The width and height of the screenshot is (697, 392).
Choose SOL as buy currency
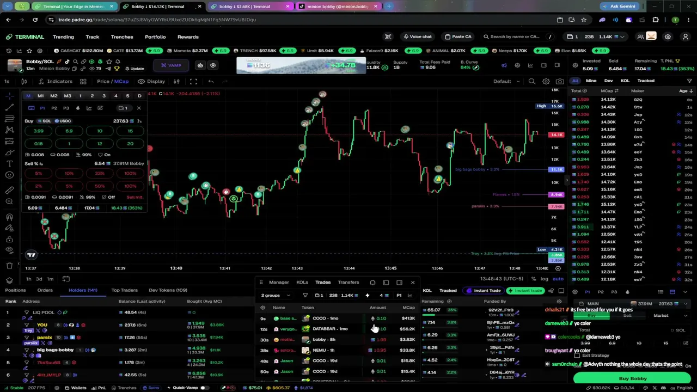coord(44,121)
